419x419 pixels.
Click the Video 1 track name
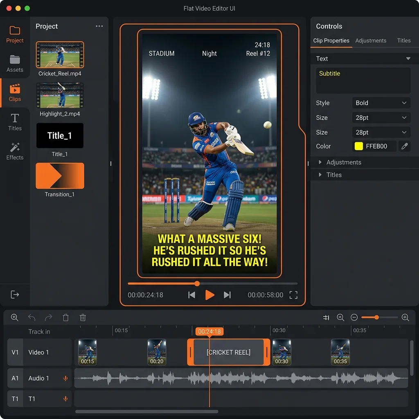pyautogui.click(x=38, y=352)
